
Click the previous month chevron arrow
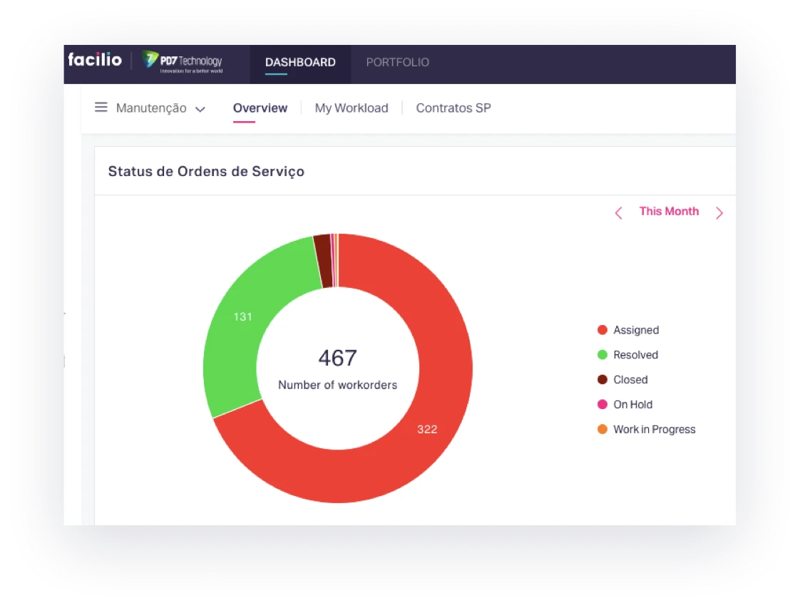[618, 212]
